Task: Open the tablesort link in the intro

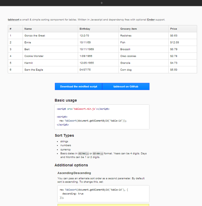Action: (x=13, y=20)
